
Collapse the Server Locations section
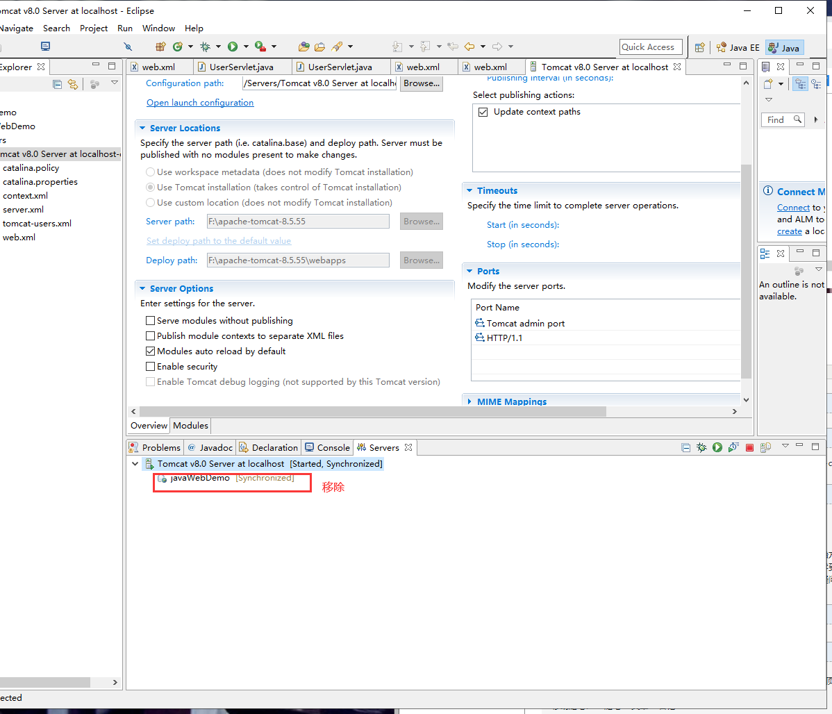(142, 128)
